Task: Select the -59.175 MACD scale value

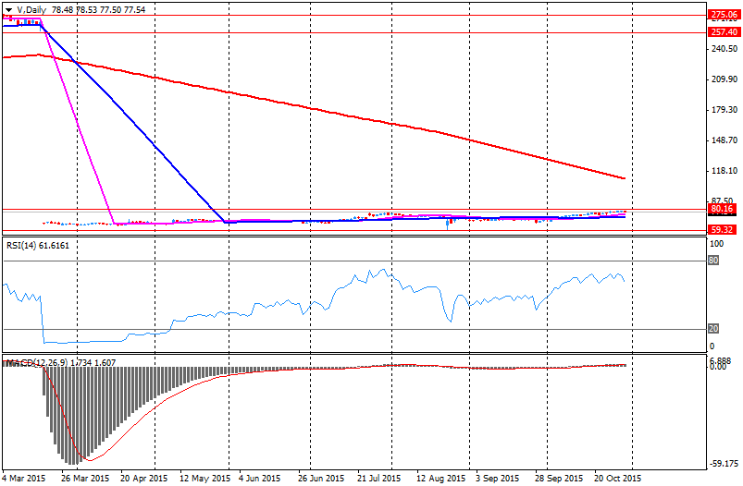Action: click(x=724, y=464)
